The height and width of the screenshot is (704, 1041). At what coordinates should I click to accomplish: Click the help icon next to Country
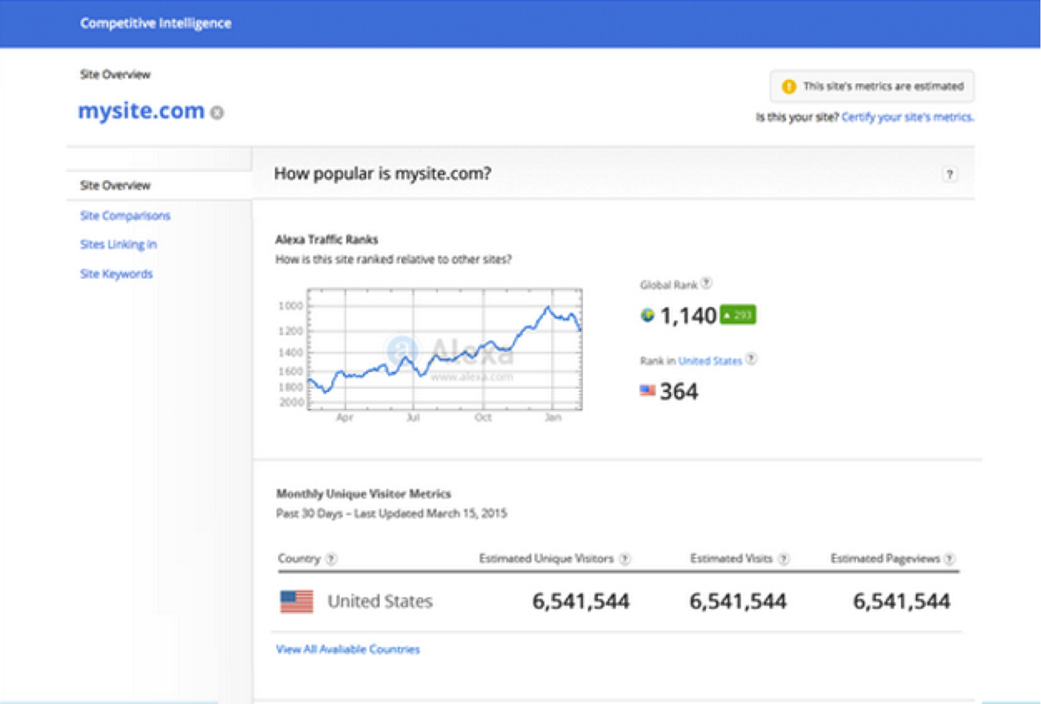click(331, 559)
